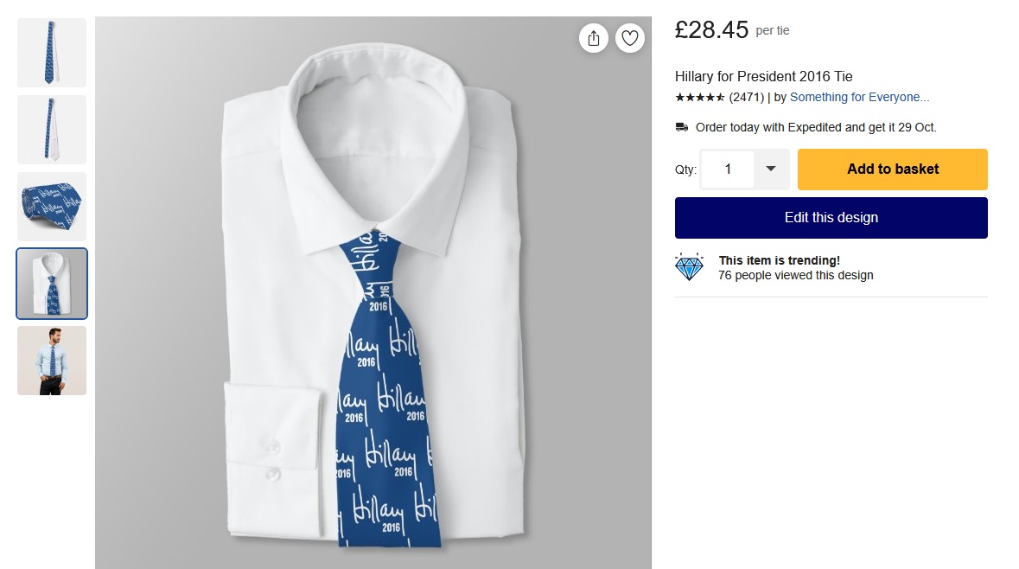Click the blue diamond trending icon
The image size is (1019, 569).
click(x=690, y=267)
